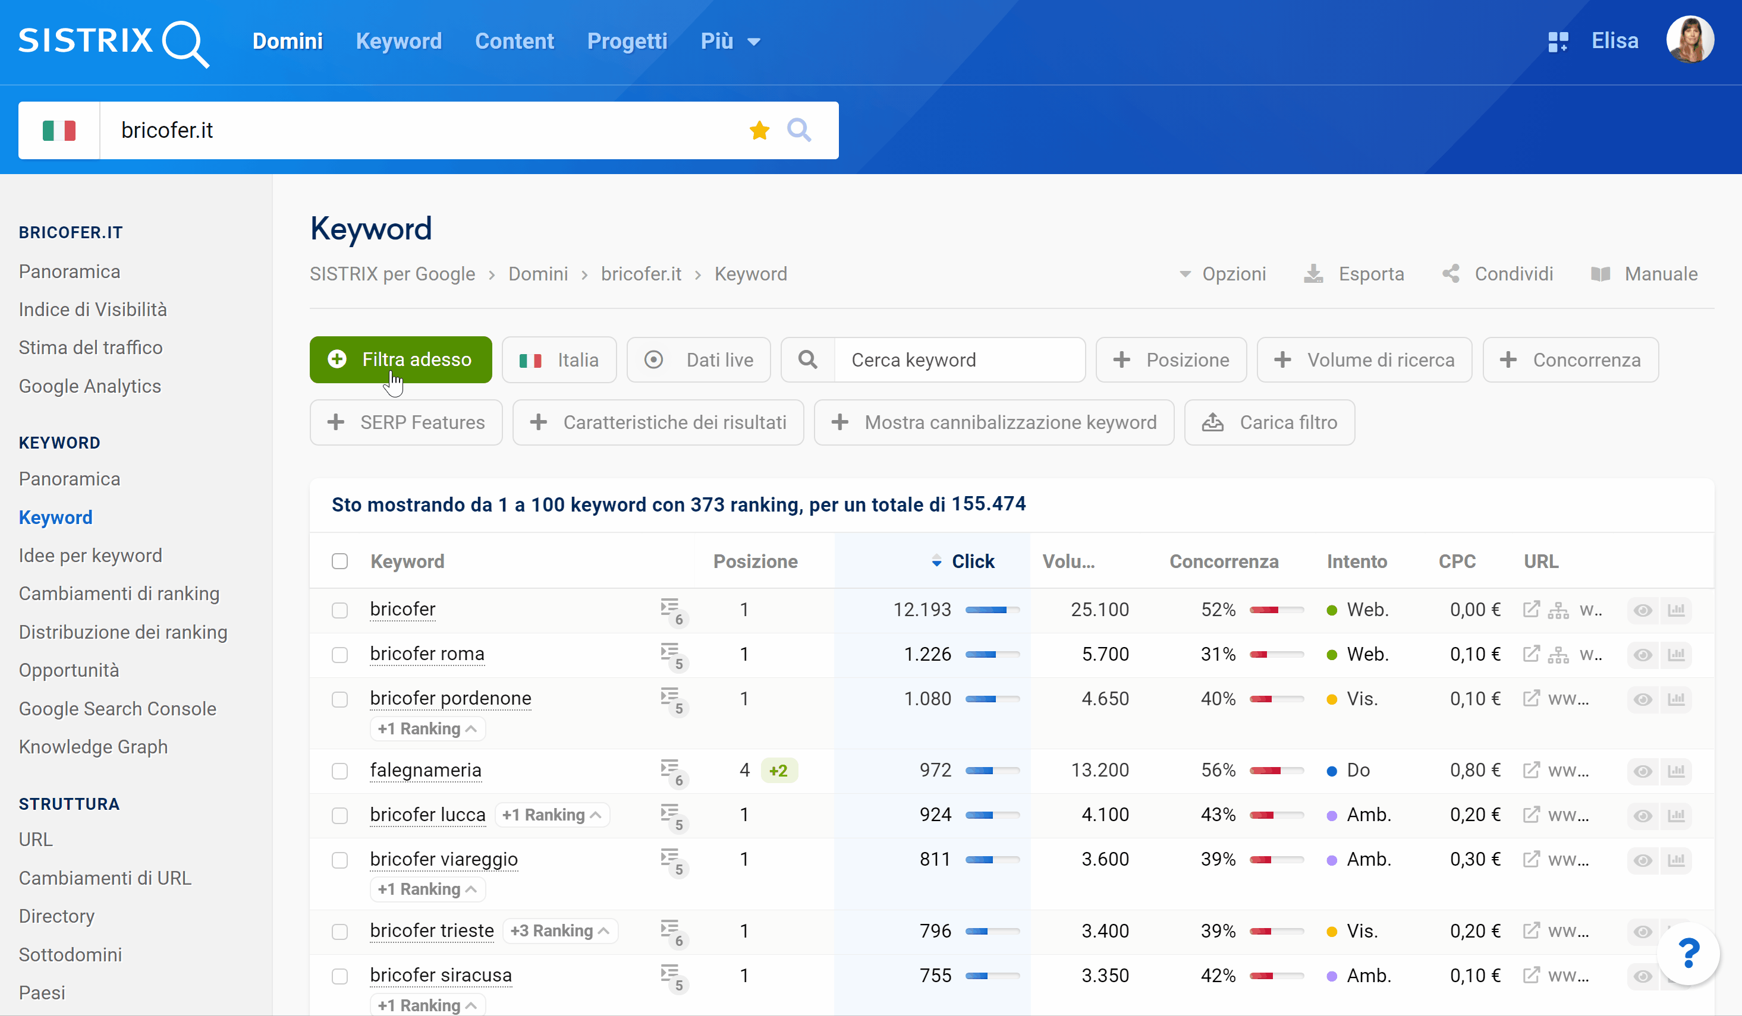1742x1016 pixels.
Task: Open the Domini top menu
Action: [x=288, y=42]
